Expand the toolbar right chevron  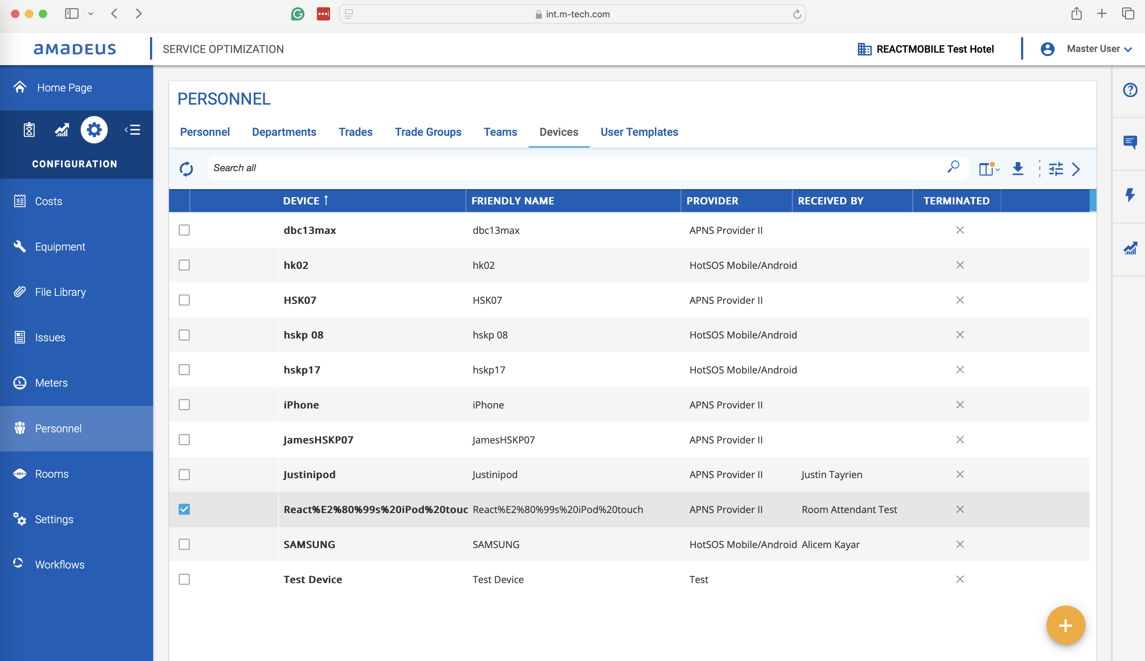coord(1076,169)
